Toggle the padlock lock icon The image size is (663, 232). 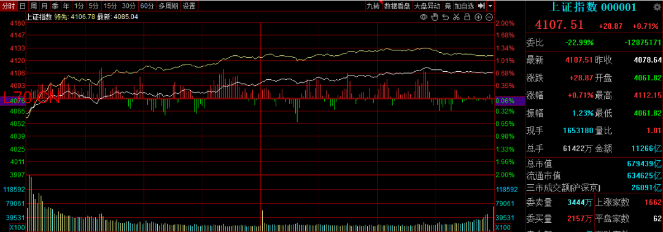(467, 17)
